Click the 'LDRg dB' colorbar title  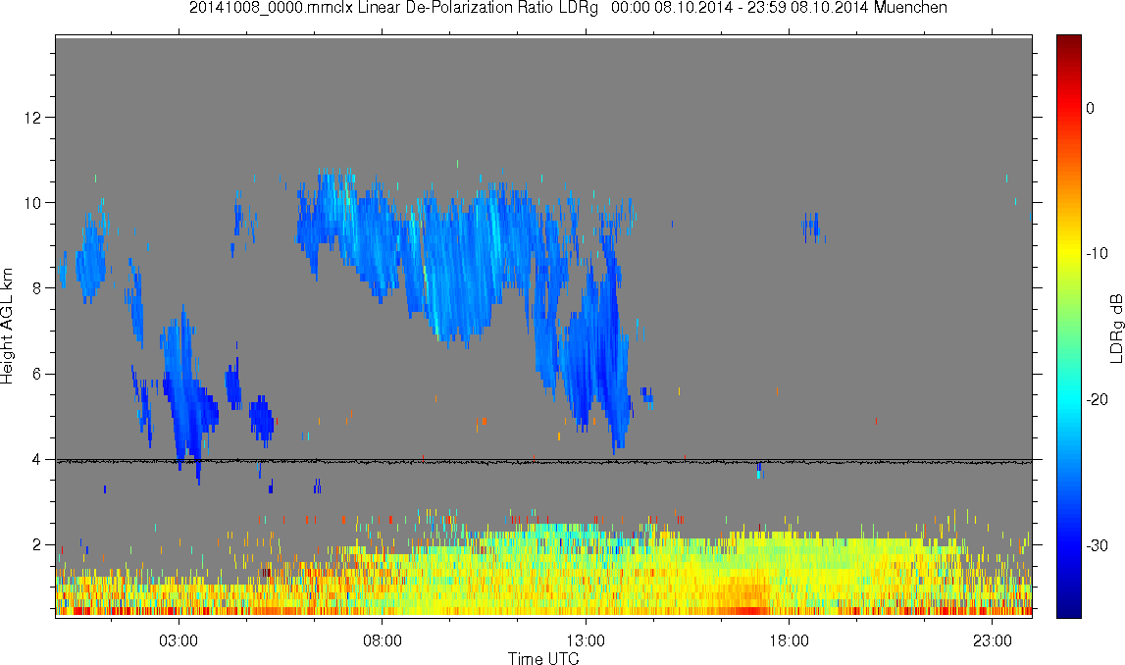click(x=1115, y=328)
